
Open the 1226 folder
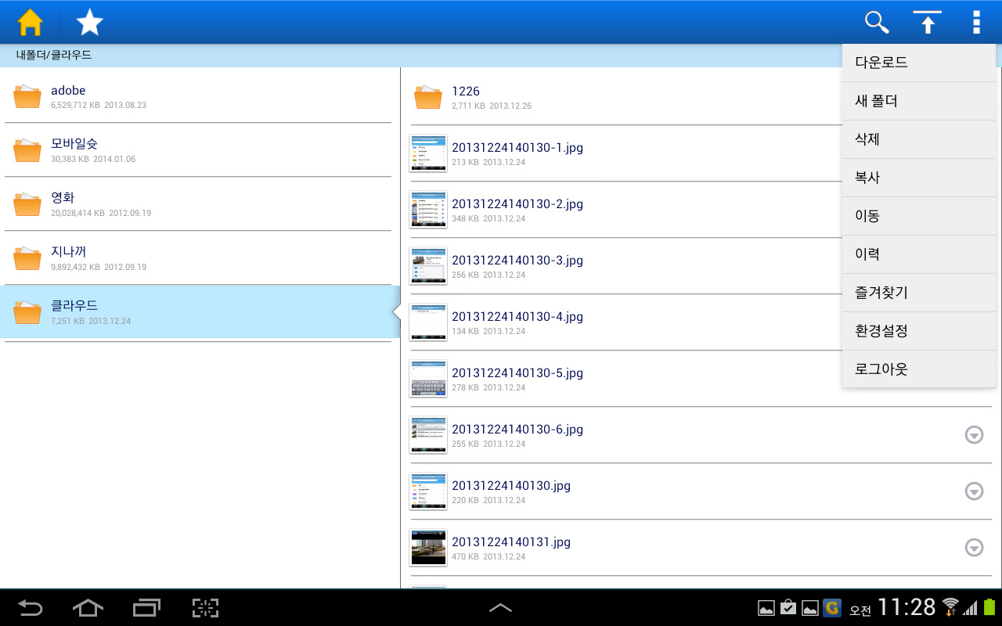pyautogui.click(x=626, y=97)
